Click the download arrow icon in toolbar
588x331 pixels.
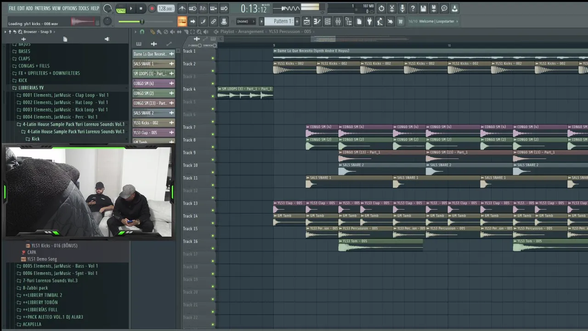pyautogui.click(x=454, y=8)
